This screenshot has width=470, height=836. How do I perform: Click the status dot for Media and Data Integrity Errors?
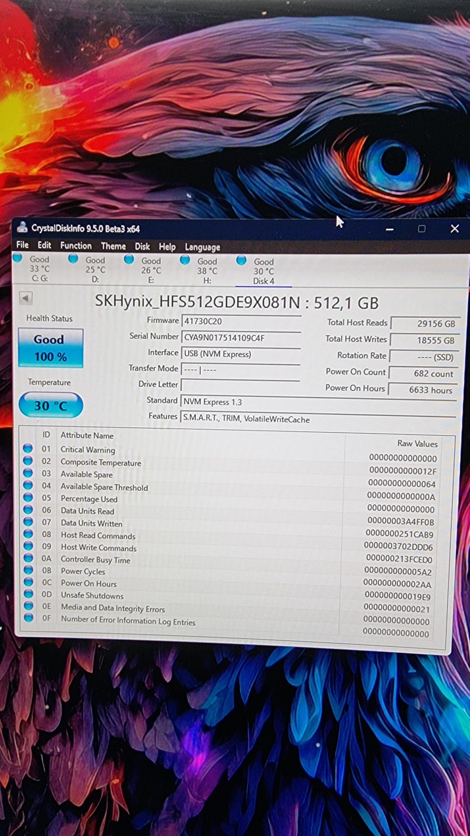pos(28,606)
